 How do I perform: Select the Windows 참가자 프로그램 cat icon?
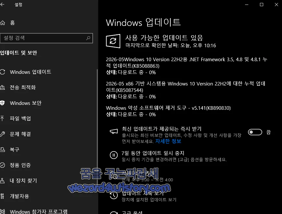[2, 211]
